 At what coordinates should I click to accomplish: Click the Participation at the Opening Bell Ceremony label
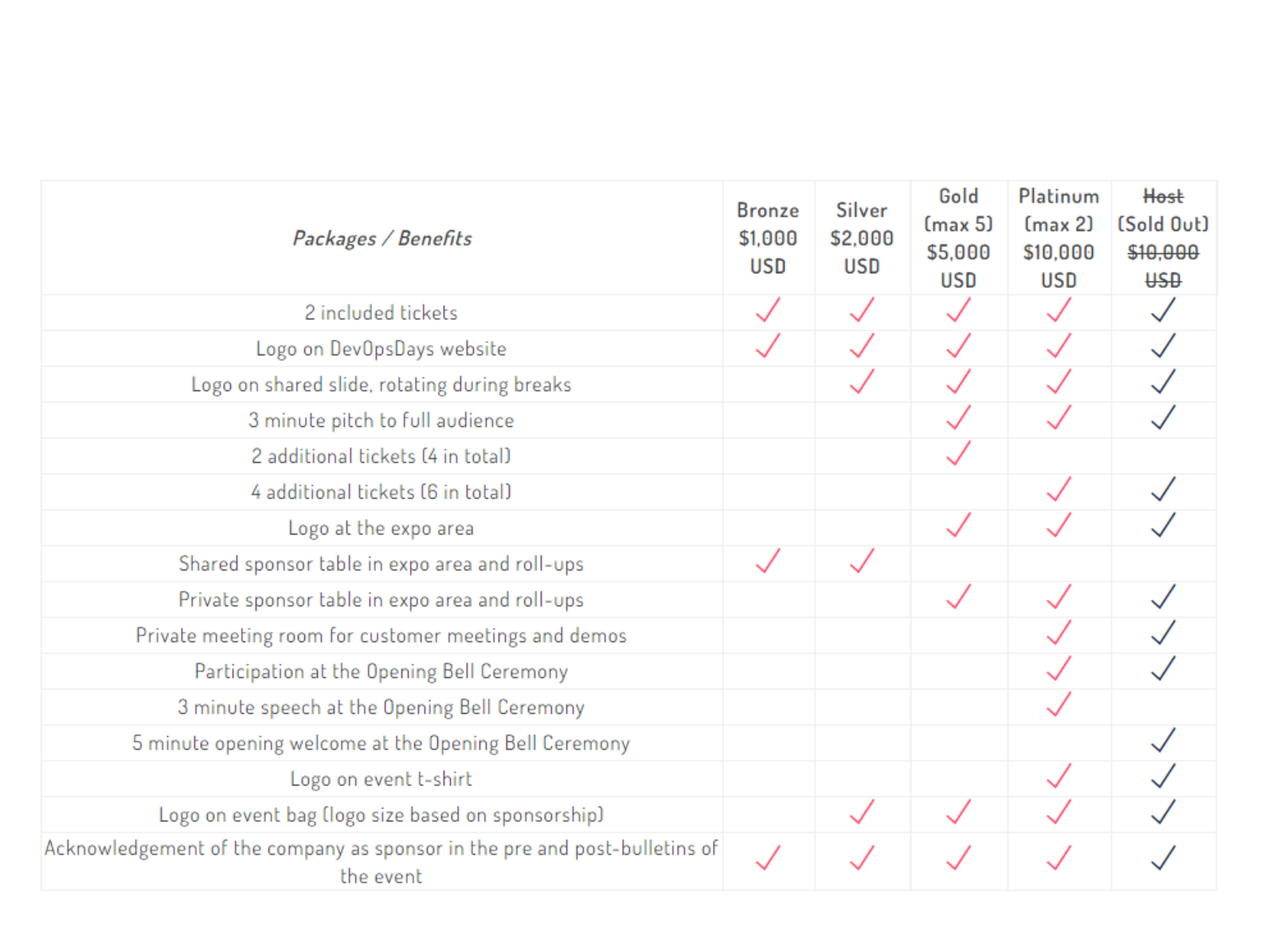[x=381, y=672]
